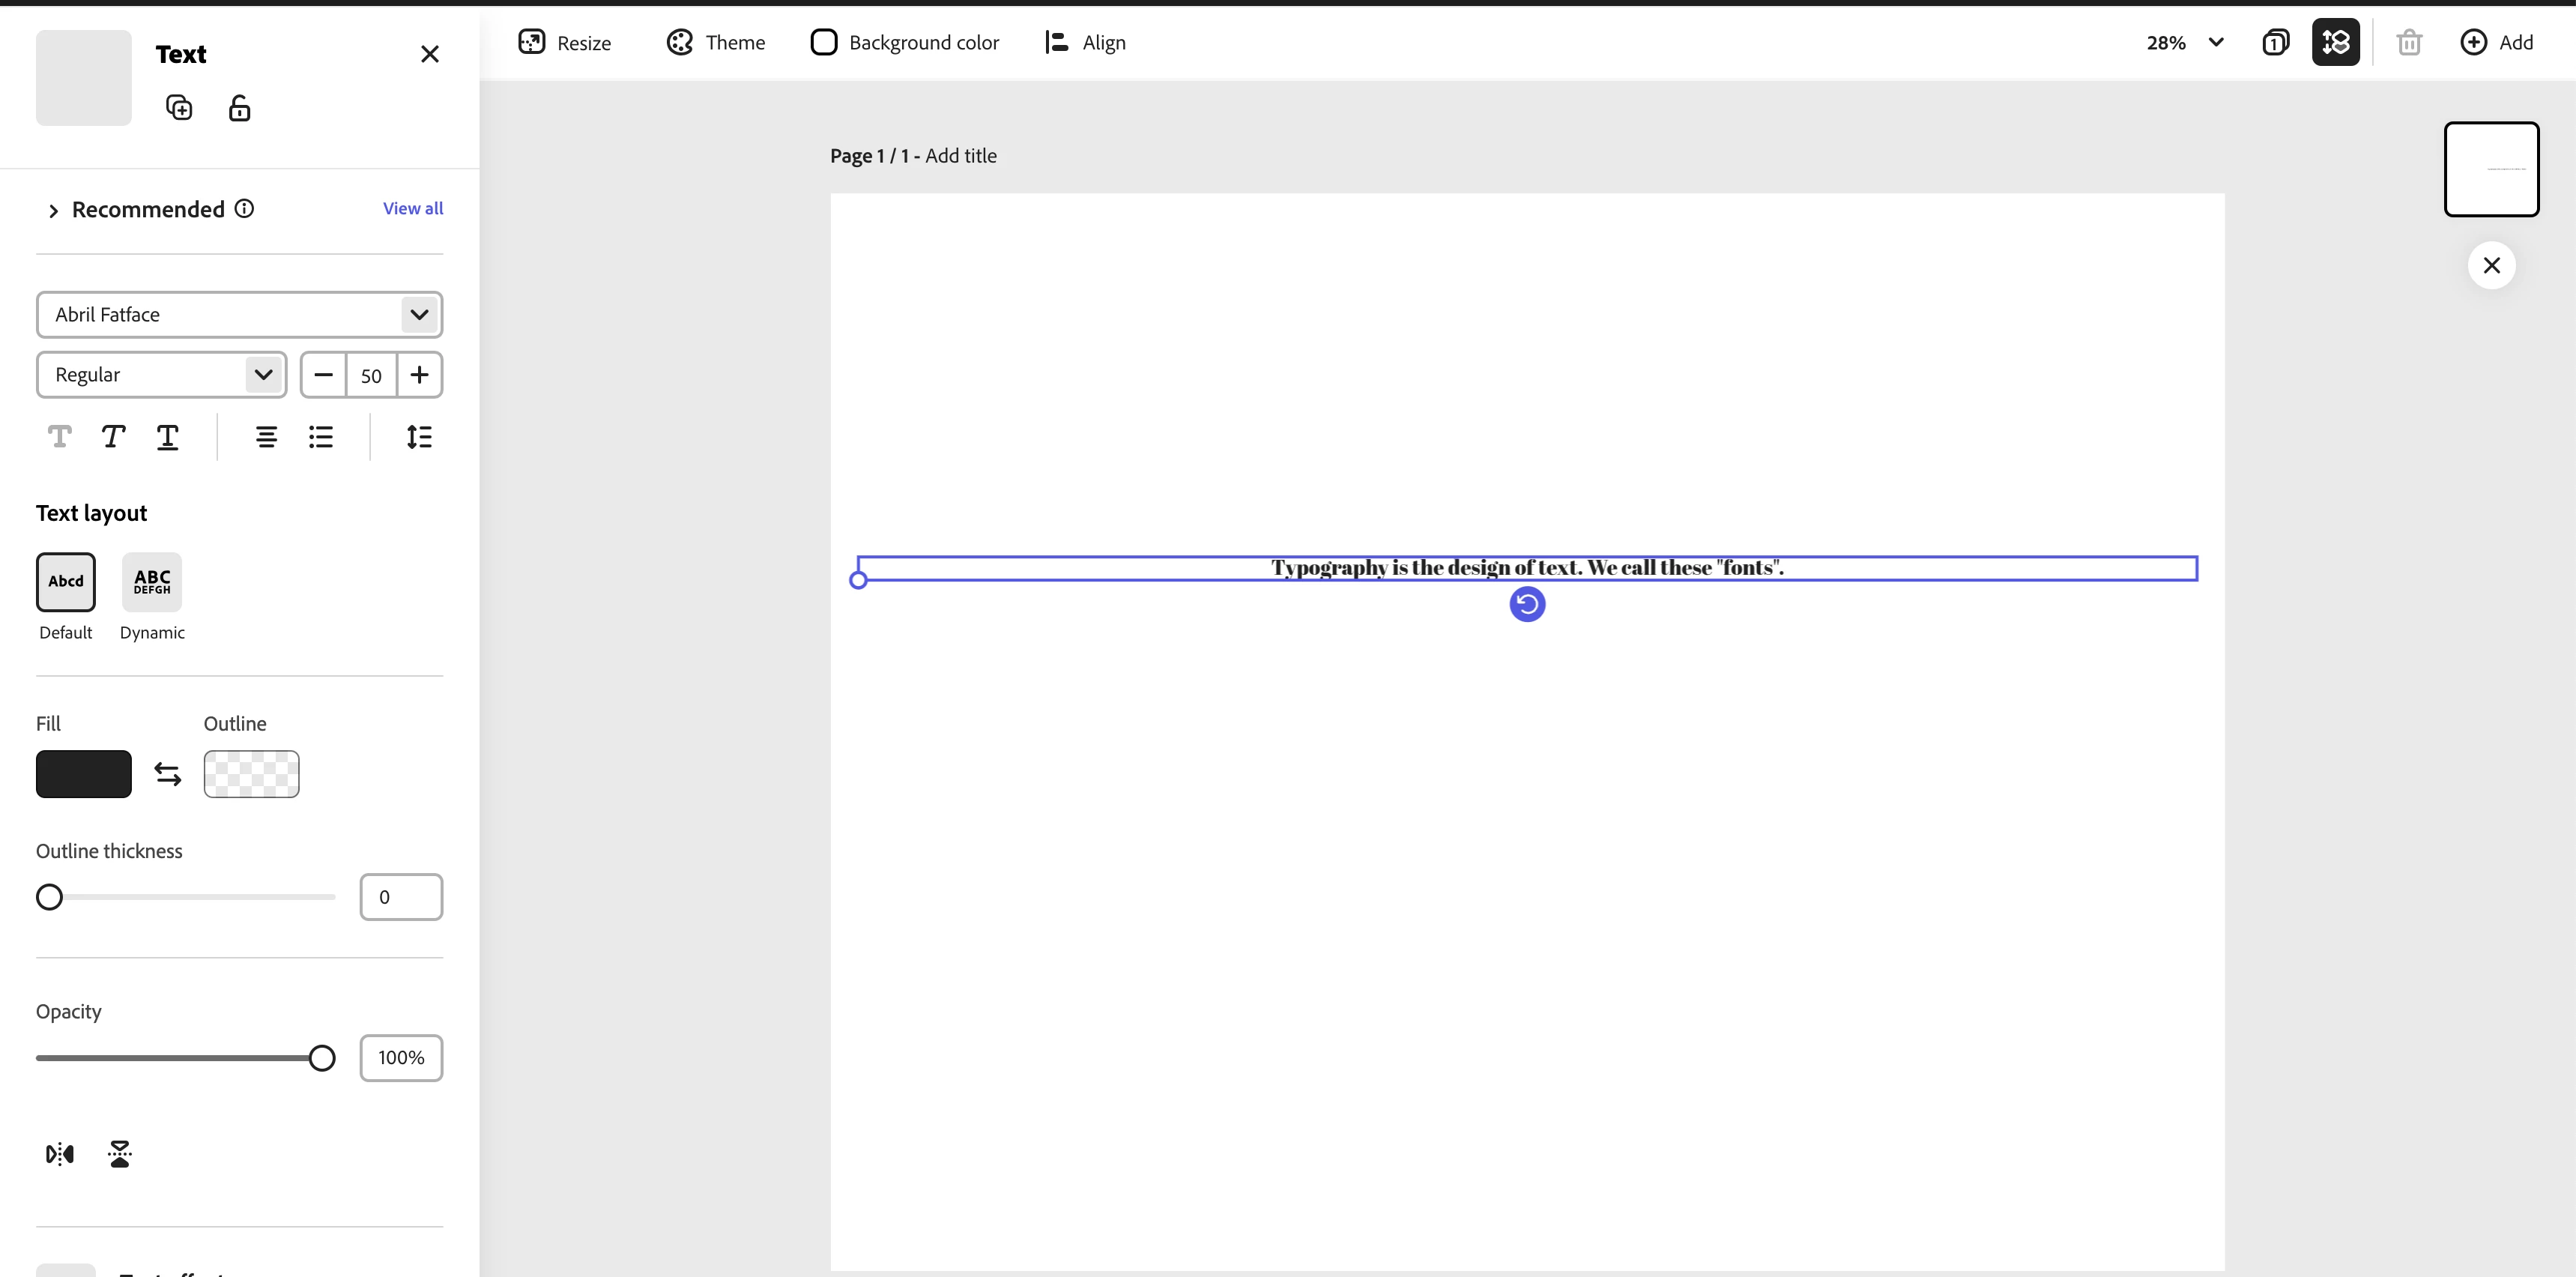Open the Resize menu

[565, 42]
